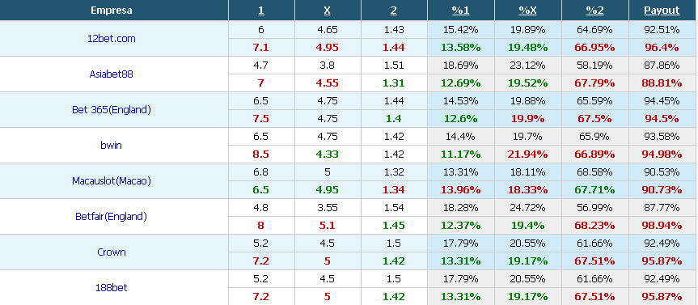The image size is (698, 305).
Task: Sort by the %2 column header
Action: coord(594,11)
